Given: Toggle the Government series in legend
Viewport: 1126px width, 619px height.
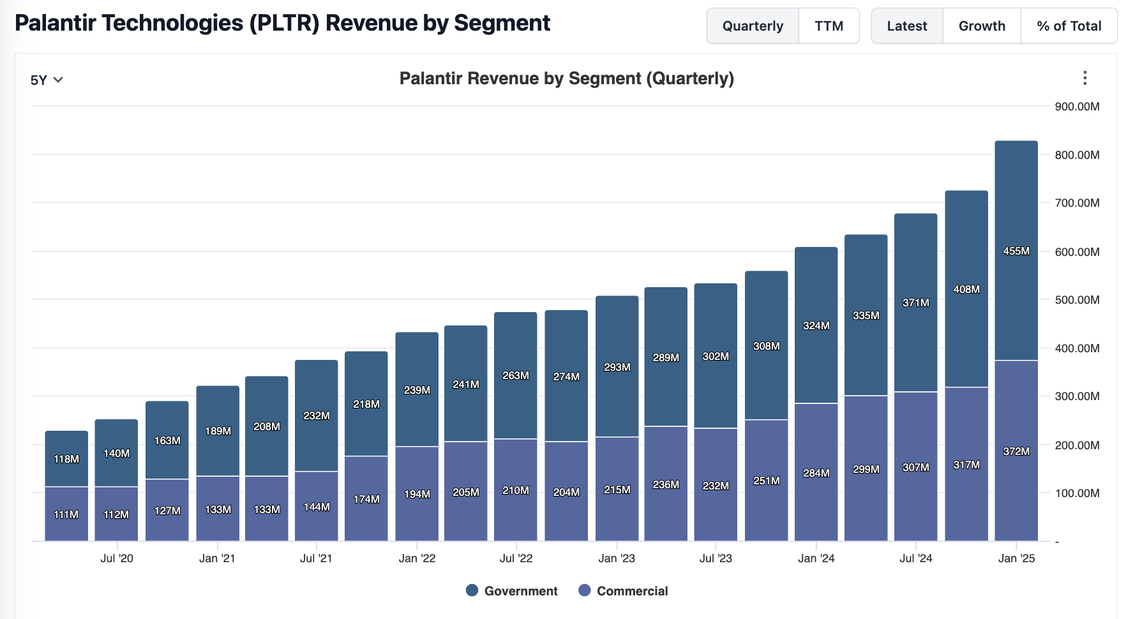Looking at the screenshot, I should click(512, 591).
